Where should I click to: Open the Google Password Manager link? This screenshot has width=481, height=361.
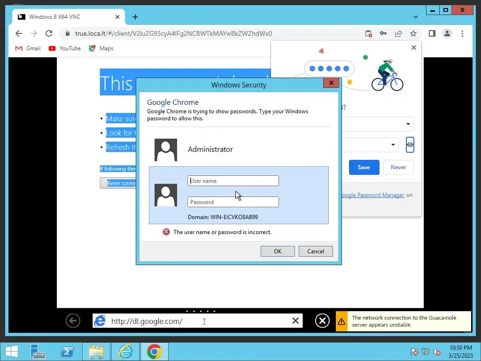[373, 195]
